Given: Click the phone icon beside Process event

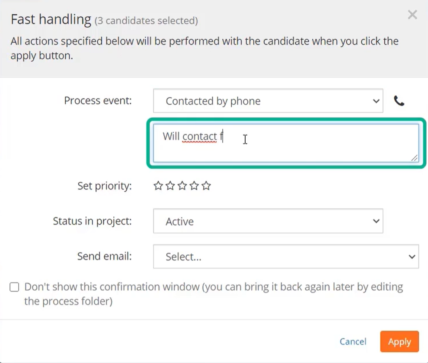Looking at the screenshot, I should (x=399, y=101).
